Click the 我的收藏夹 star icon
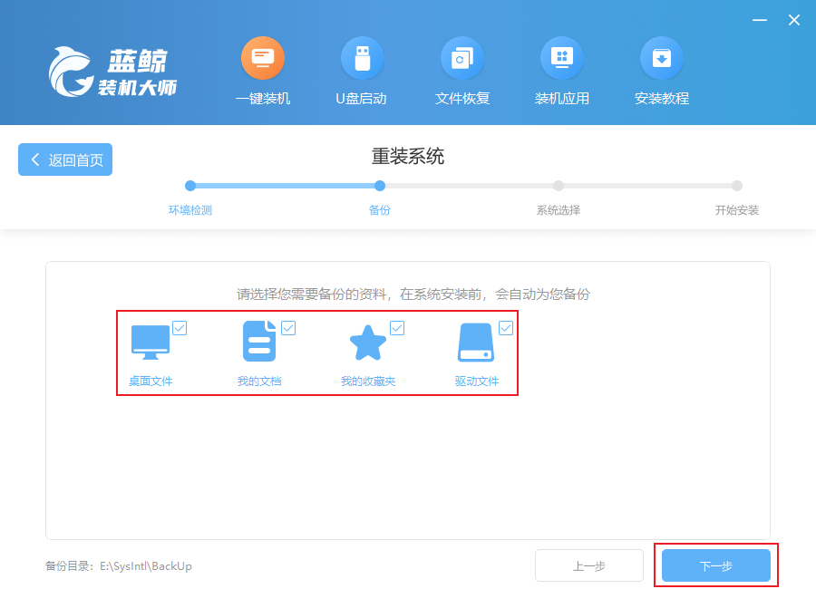The height and width of the screenshot is (589, 816). [367, 343]
